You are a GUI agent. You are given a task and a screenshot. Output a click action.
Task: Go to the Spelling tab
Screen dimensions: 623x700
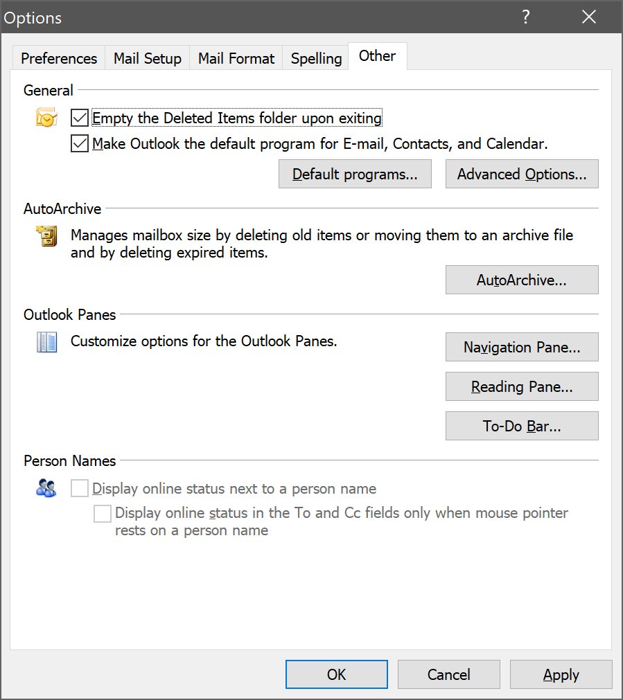click(x=316, y=58)
